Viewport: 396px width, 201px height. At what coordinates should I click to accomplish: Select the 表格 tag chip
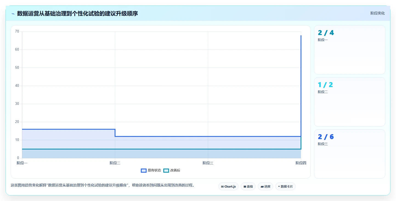248,186
